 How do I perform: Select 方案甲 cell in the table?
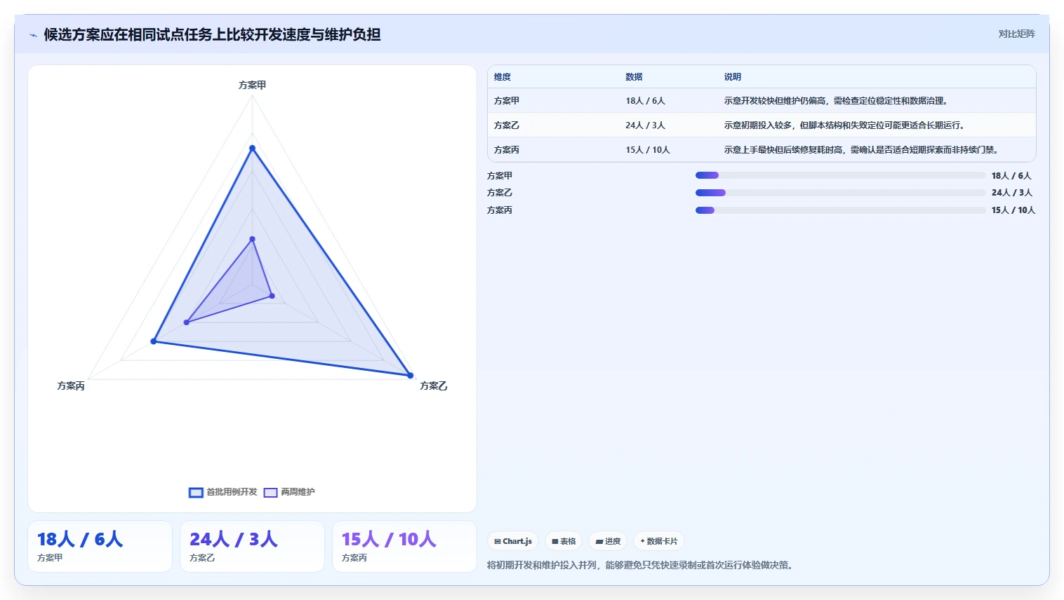[x=507, y=101]
